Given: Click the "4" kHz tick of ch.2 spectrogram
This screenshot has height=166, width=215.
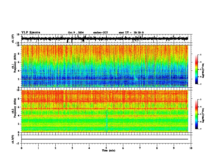Looking at the screenshot, I should [19, 116].
